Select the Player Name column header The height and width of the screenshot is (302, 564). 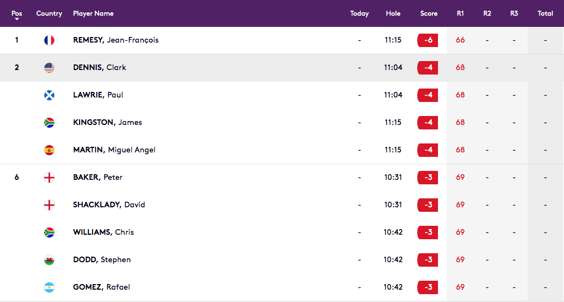[x=93, y=13]
